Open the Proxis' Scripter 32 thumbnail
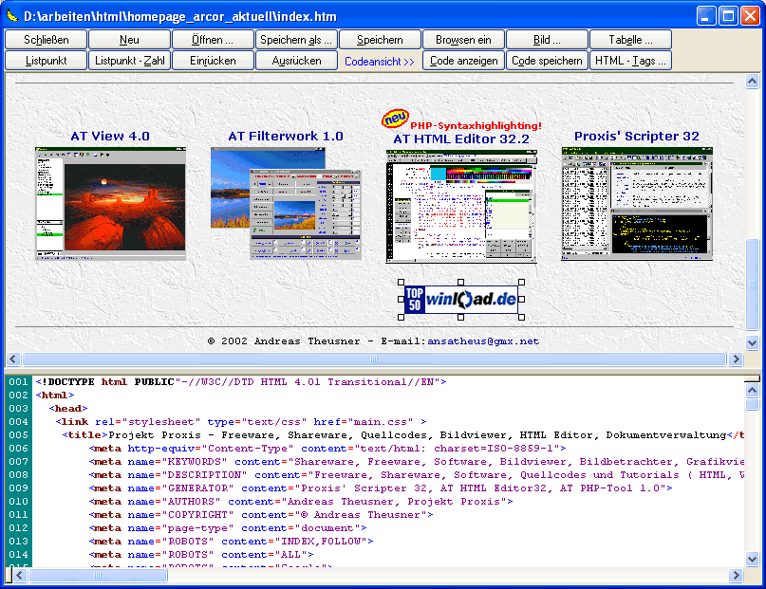The image size is (766, 589). point(637,204)
